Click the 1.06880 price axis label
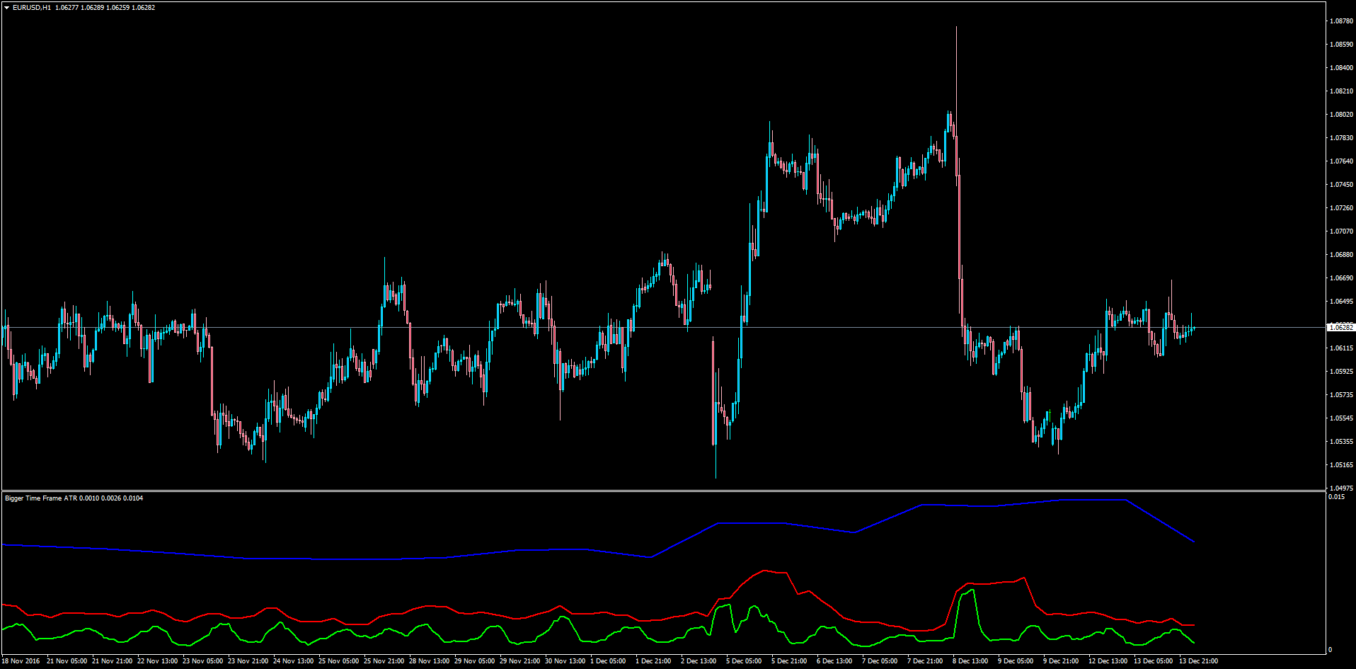 1341,255
